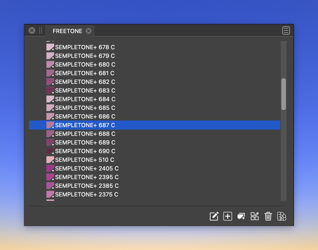Click the add global colour icon

(x=241, y=216)
